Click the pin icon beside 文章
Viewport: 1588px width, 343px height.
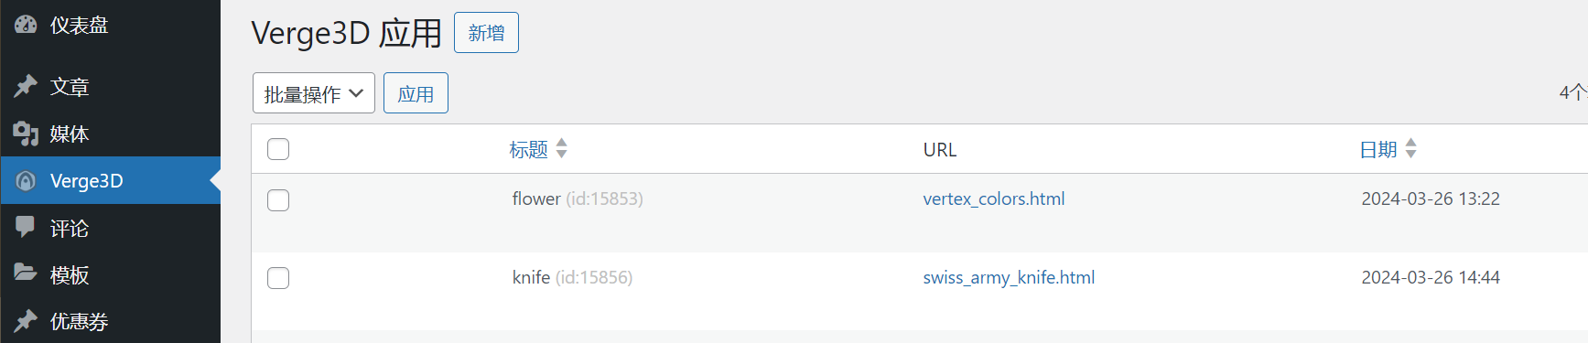[x=26, y=86]
